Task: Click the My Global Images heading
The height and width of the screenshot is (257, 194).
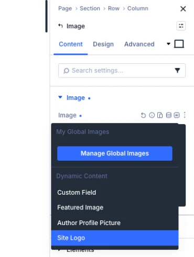Action: (x=83, y=132)
